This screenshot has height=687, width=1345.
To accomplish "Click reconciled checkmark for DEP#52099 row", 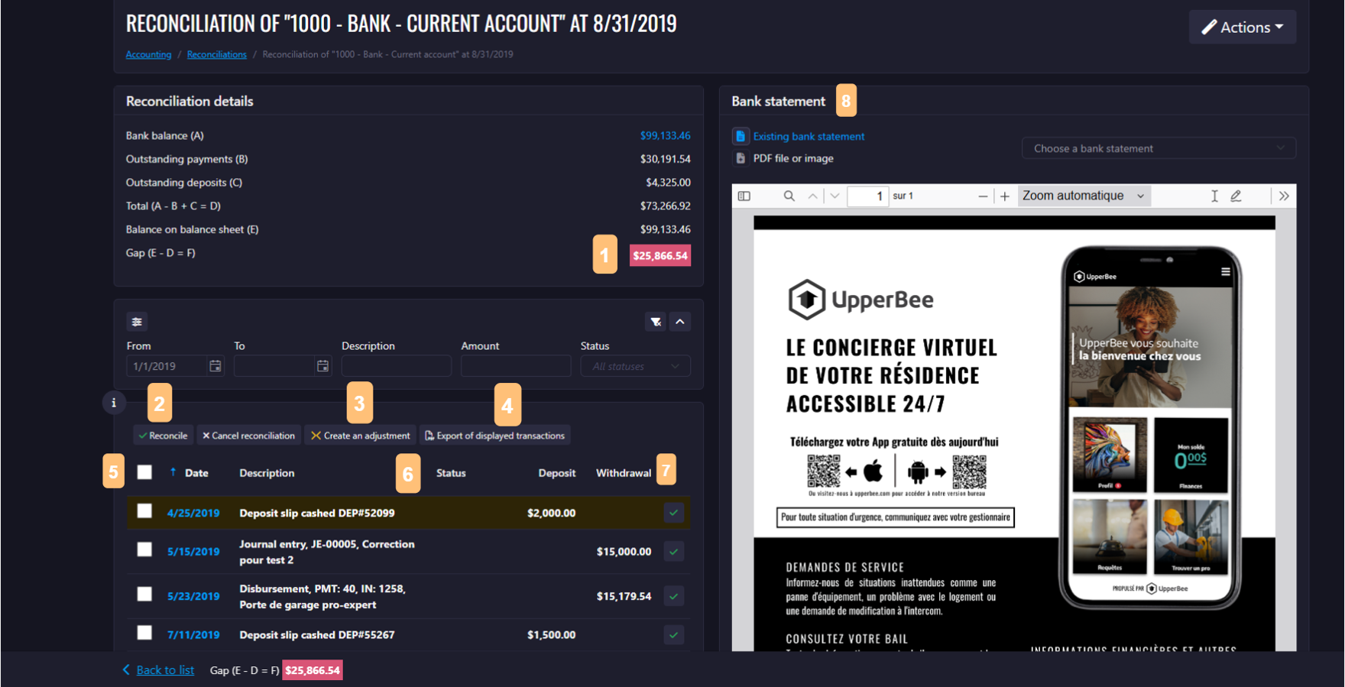I will click(673, 513).
